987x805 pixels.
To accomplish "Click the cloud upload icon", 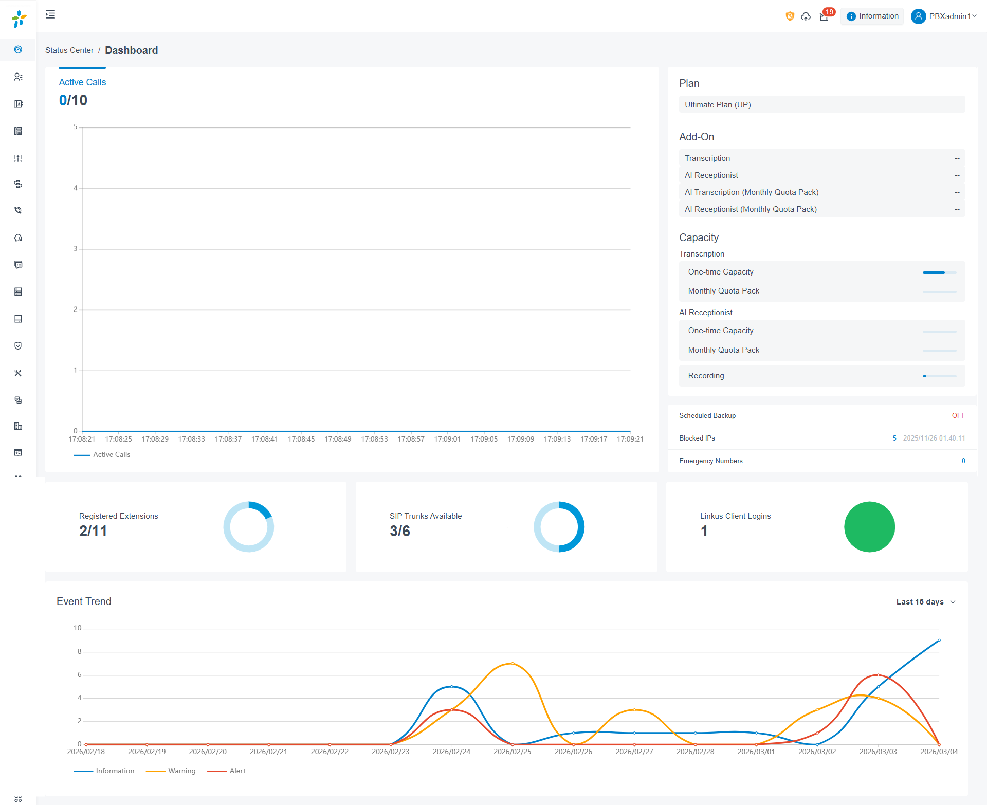I will [x=806, y=16].
